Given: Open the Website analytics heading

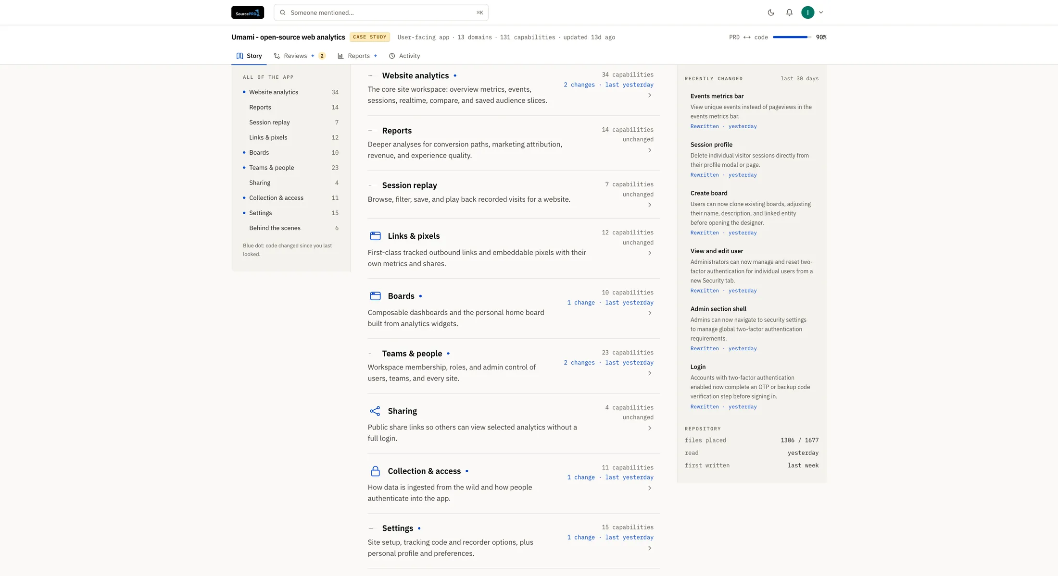Looking at the screenshot, I should pos(416,75).
